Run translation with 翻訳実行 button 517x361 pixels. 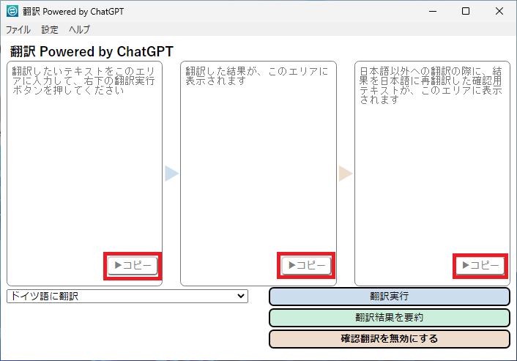coord(390,297)
